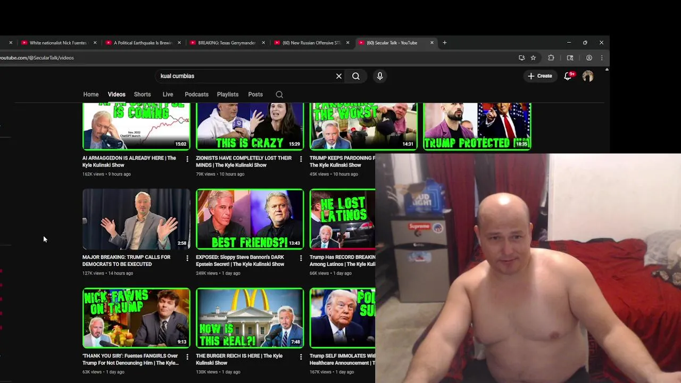Screen dimensions: 681x383
Task: Open title THE BURGER REICH IS HERE
Action: (239, 360)
